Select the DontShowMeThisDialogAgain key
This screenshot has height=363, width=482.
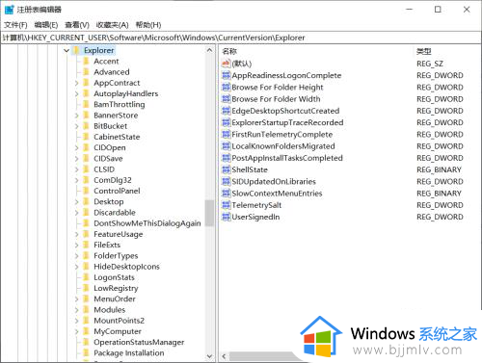click(147, 223)
